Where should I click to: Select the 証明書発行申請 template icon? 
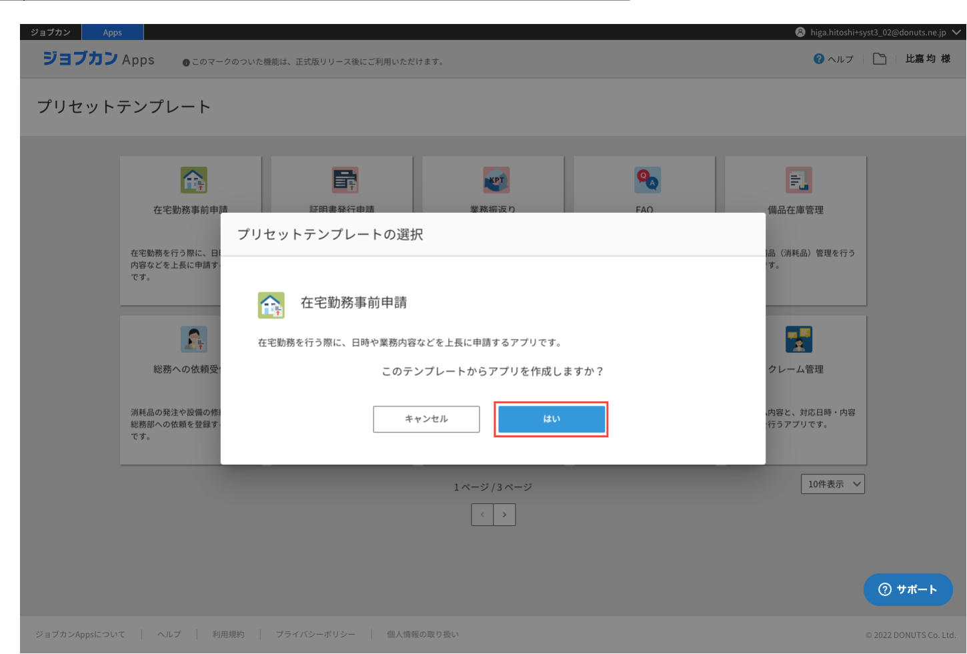(345, 180)
